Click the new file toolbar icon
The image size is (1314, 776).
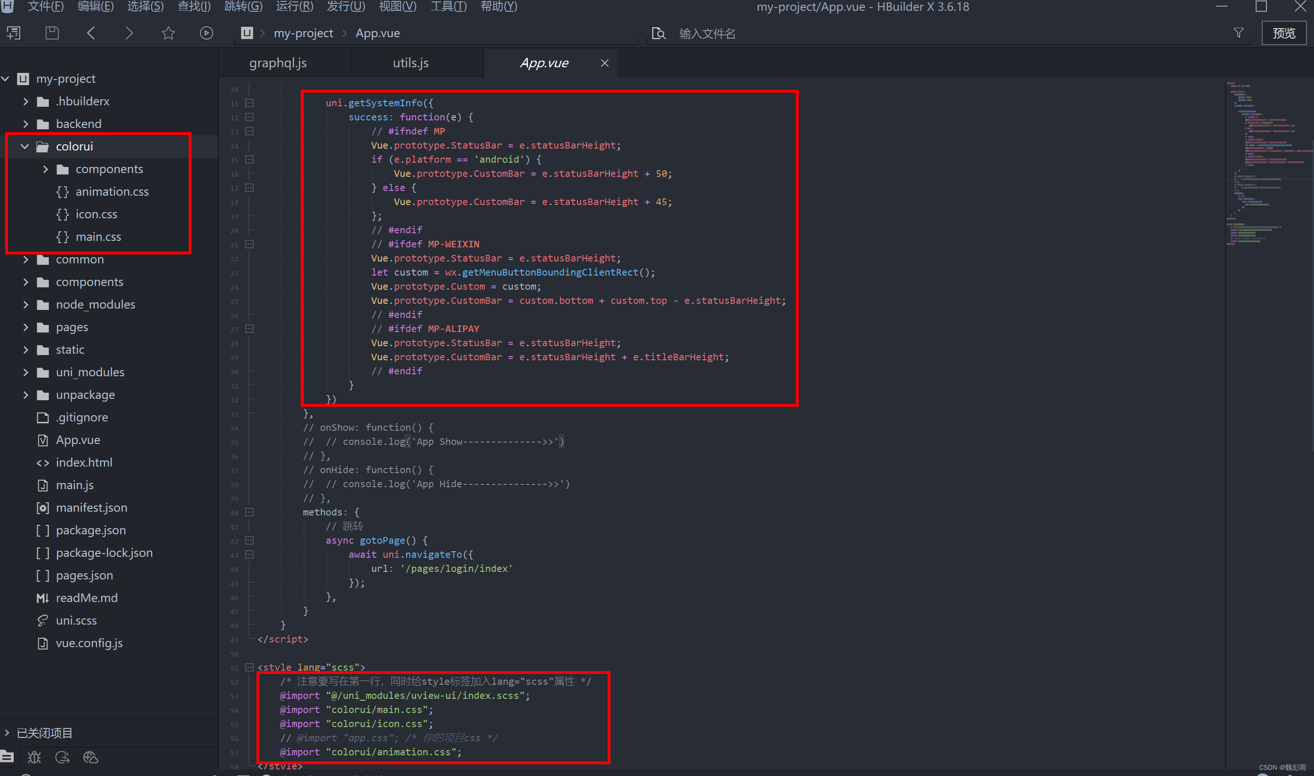click(x=14, y=33)
